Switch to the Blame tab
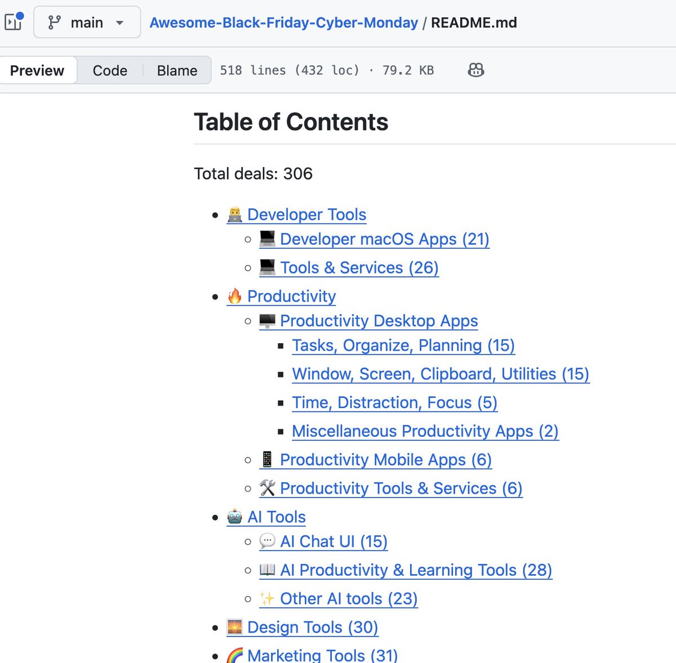Image resolution: width=676 pixels, height=663 pixels. (177, 70)
